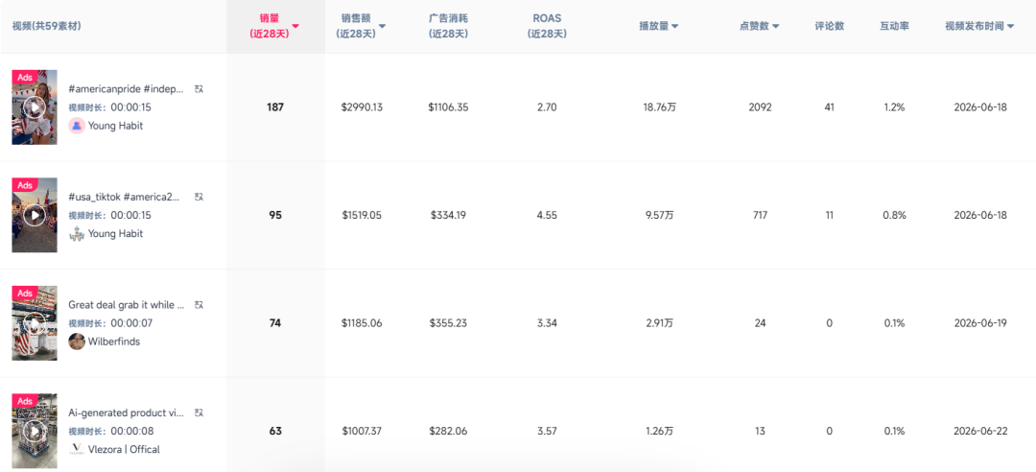Open Young Habit avatar on #usa_tiktok row
Screen dimensions: 1036x472
77,233
